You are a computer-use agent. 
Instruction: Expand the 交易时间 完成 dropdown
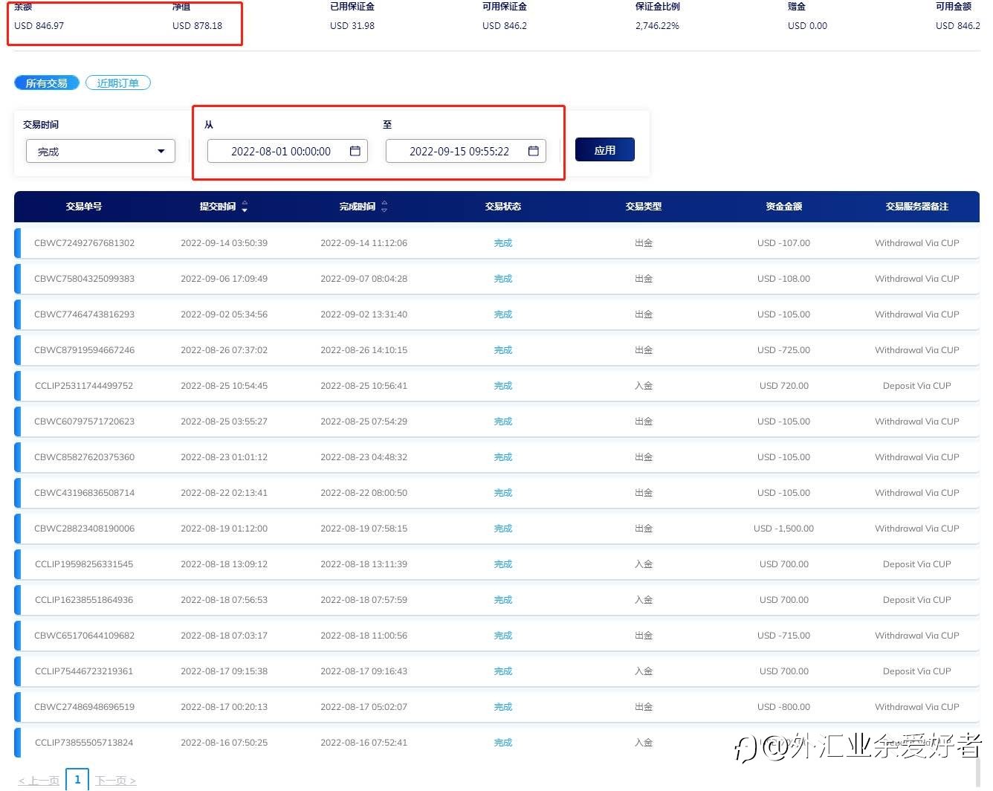click(101, 151)
